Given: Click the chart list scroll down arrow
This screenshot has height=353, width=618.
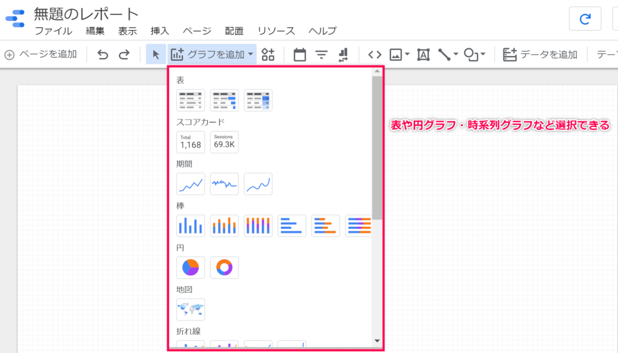Looking at the screenshot, I should pyautogui.click(x=377, y=341).
